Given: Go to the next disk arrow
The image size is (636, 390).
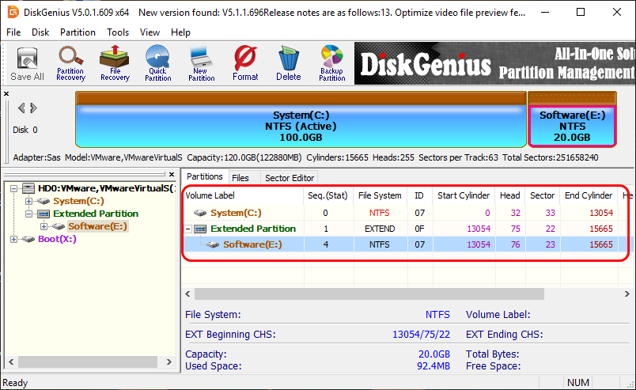Looking at the screenshot, I should tap(34, 108).
